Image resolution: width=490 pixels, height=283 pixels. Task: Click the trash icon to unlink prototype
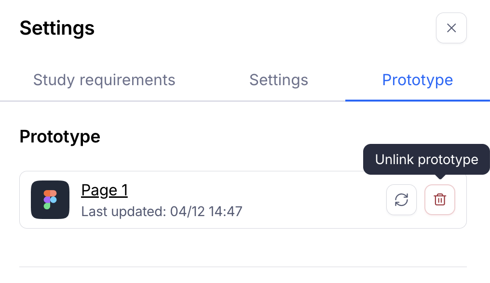coord(439,200)
